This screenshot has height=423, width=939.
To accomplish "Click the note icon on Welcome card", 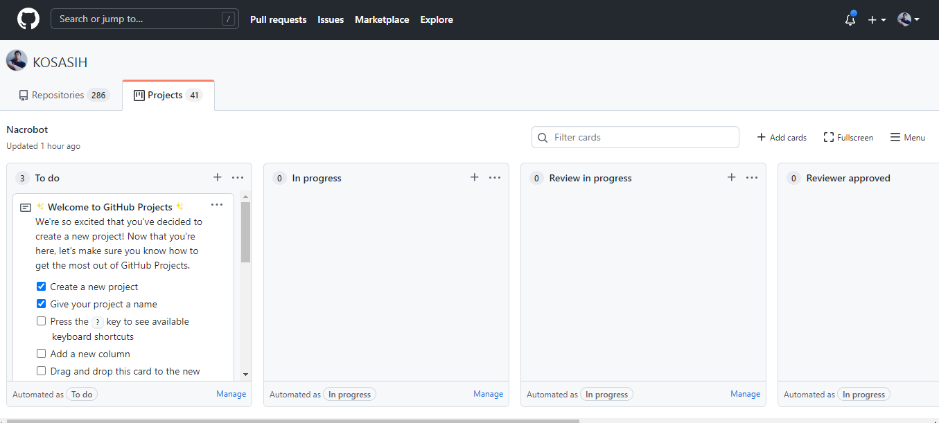I will click(26, 207).
